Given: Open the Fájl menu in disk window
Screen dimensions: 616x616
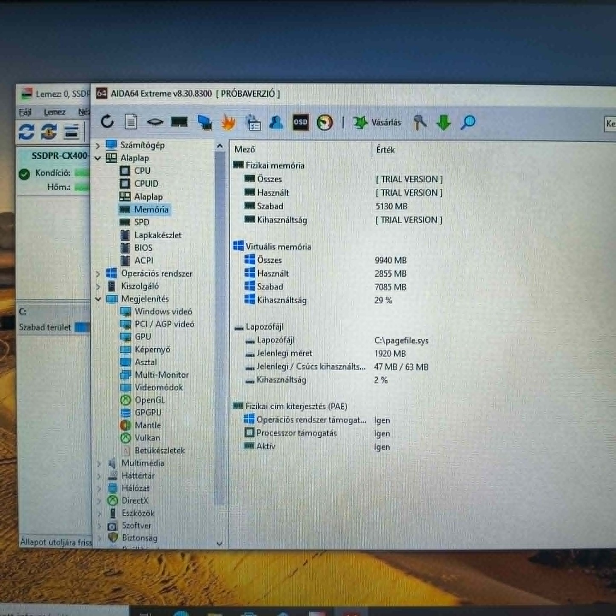Looking at the screenshot, I should (x=25, y=112).
